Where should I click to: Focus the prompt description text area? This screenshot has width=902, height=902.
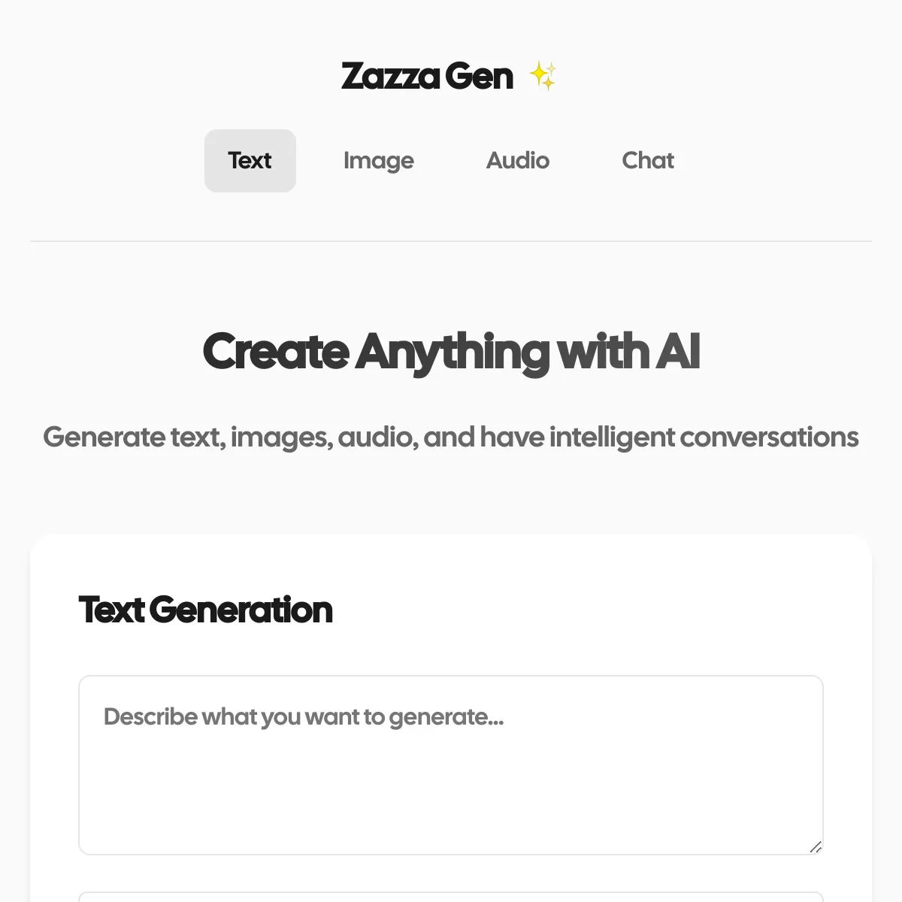click(451, 765)
